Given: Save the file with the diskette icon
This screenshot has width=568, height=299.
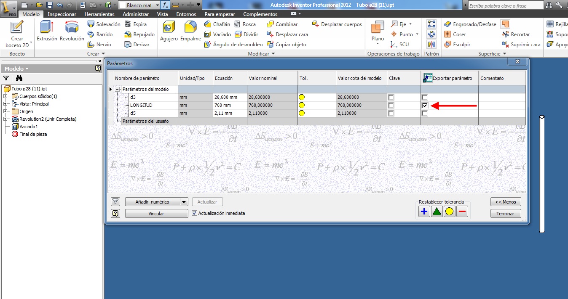Looking at the screenshot, I should pyautogui.click(x=49, y=5).
